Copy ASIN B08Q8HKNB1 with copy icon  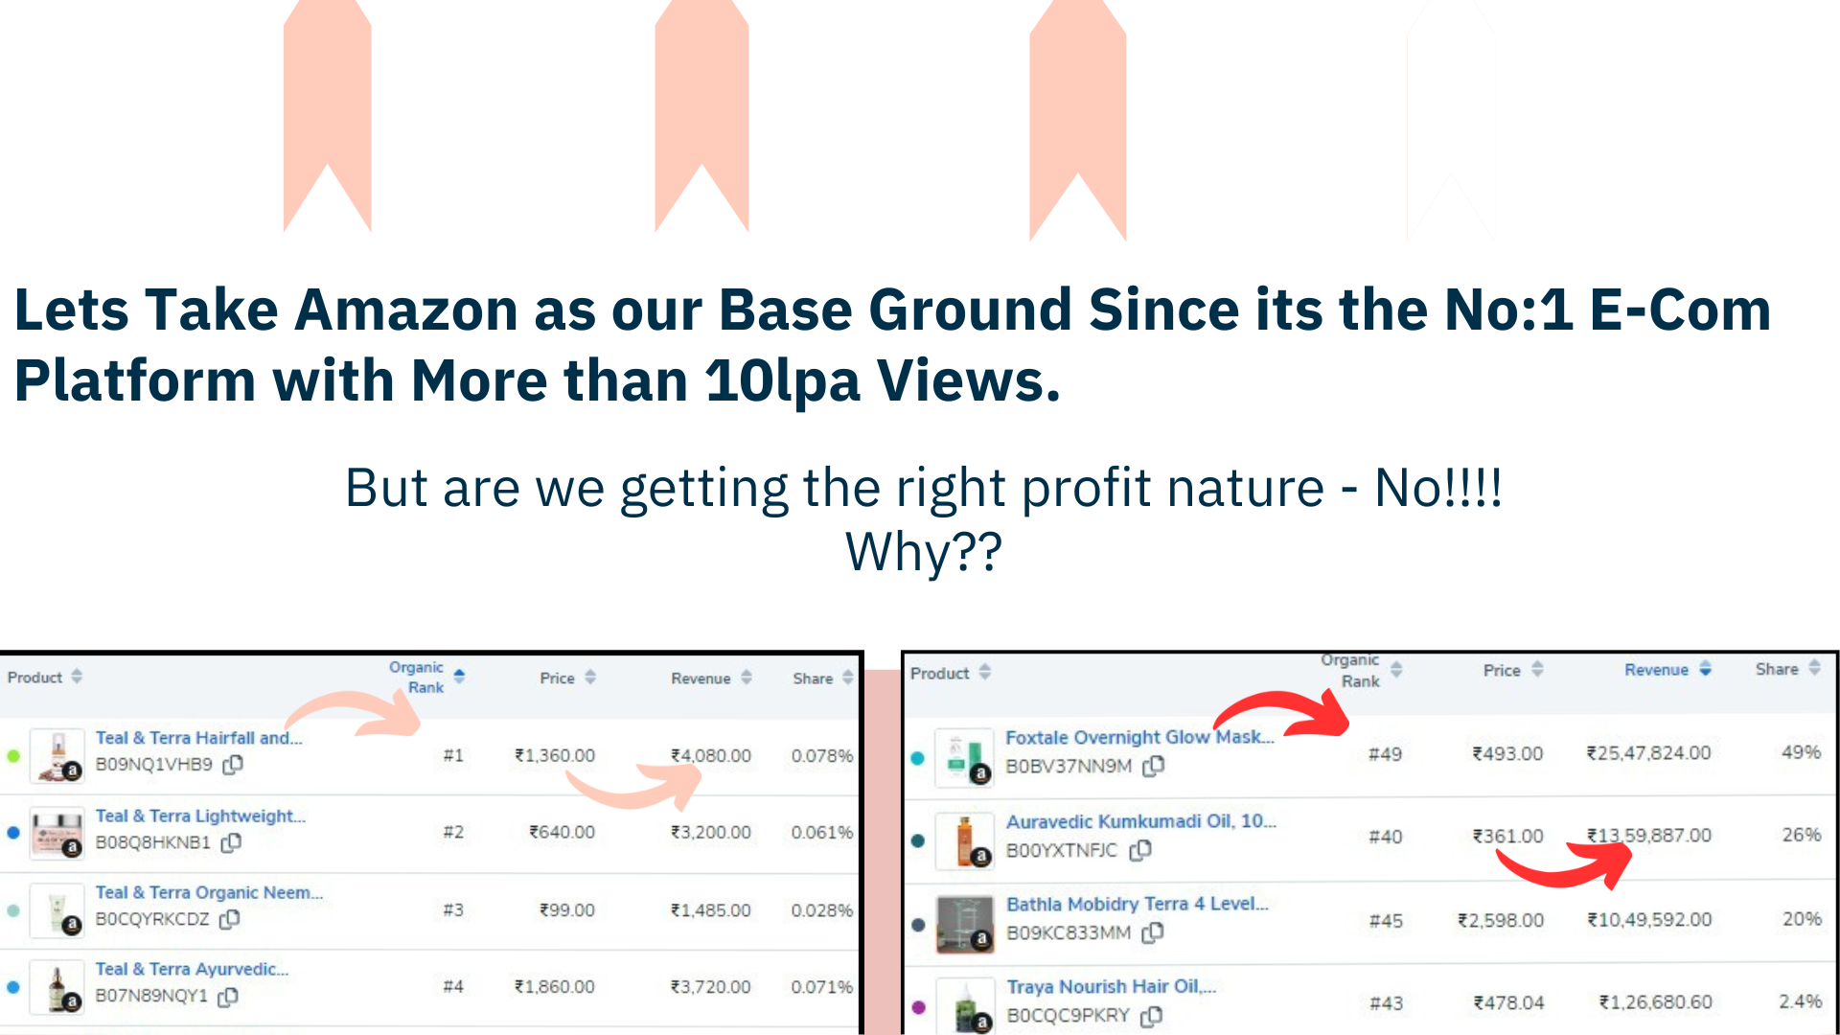point(231,842)
